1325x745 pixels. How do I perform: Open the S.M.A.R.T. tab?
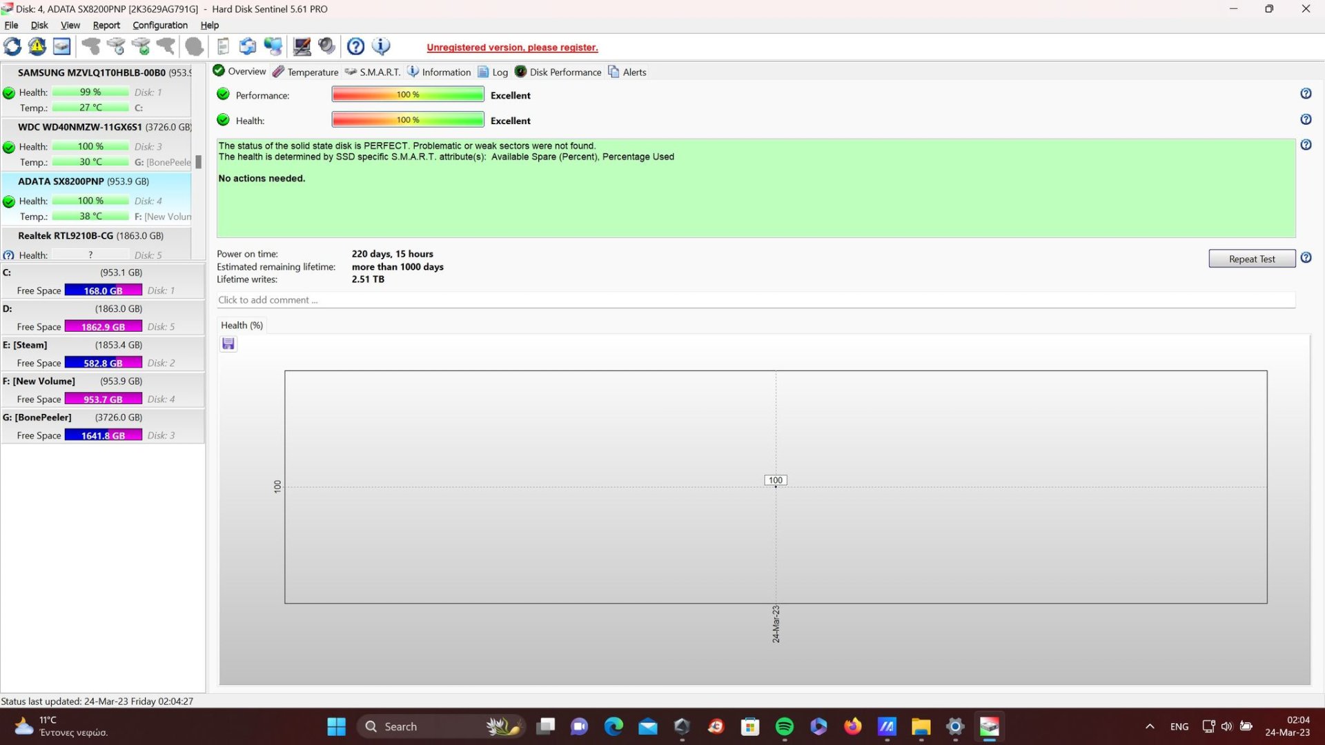[373, 72]
